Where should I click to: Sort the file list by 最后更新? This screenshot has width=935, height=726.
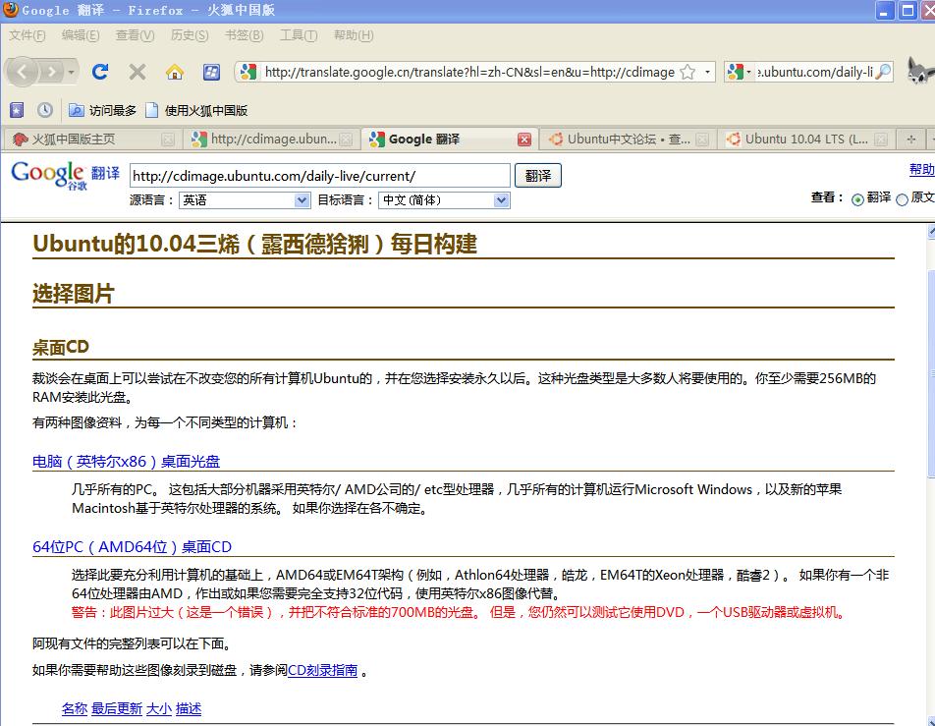click(x=117, y=708)
